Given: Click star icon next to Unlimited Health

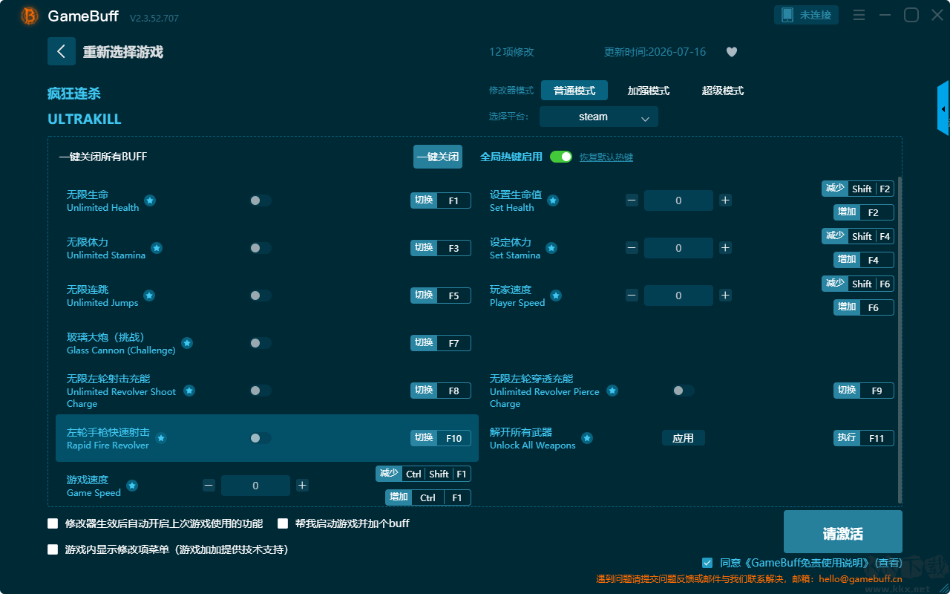Looking at the screenshot, I should 150,200.
